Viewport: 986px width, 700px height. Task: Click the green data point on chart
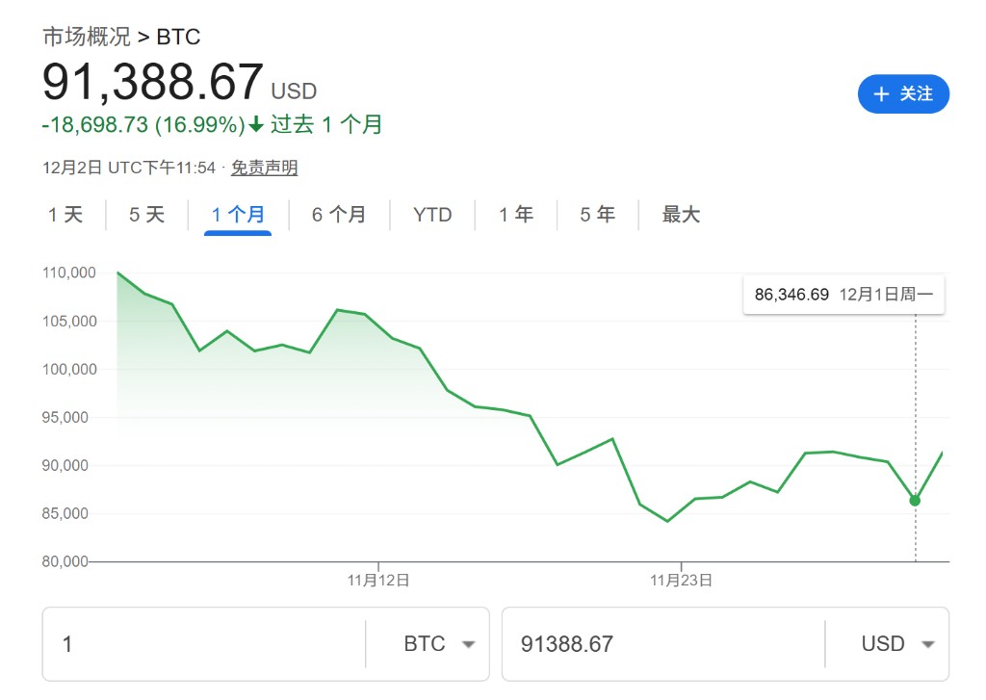915,501
